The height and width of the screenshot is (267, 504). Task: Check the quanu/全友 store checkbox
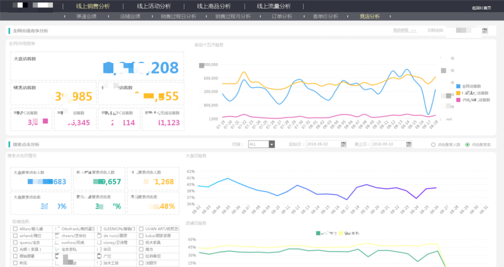pyautogui.click(x=15, y=243)
